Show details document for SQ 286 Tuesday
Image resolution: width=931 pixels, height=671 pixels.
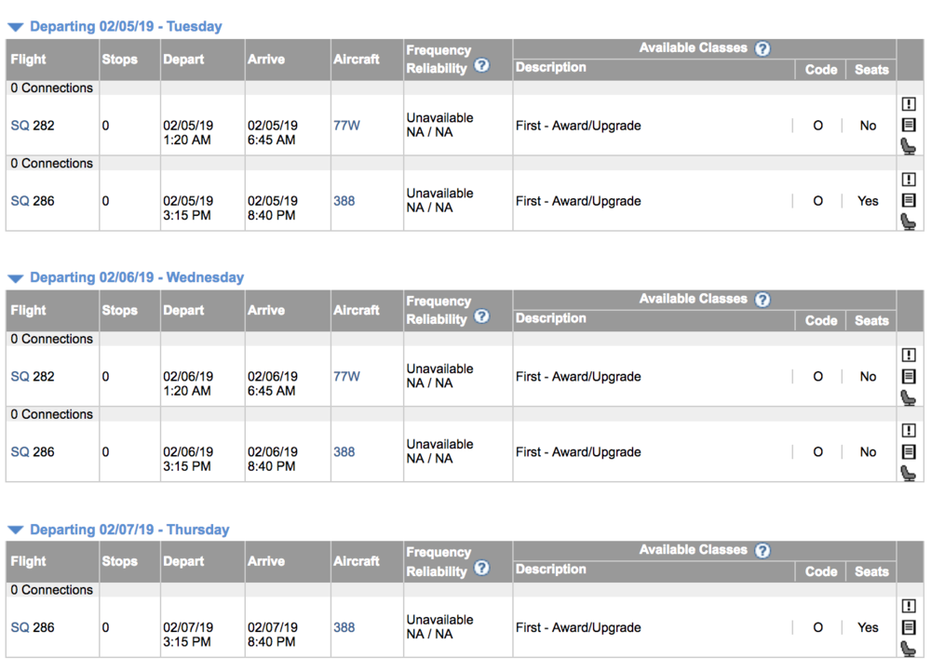click(x=909, y=200)
